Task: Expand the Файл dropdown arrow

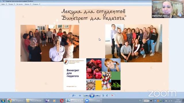Action: [x=6, y=4]
